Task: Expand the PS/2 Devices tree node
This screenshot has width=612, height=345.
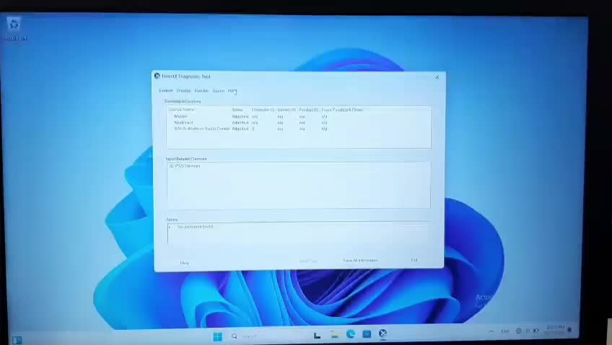Action: 171,166
